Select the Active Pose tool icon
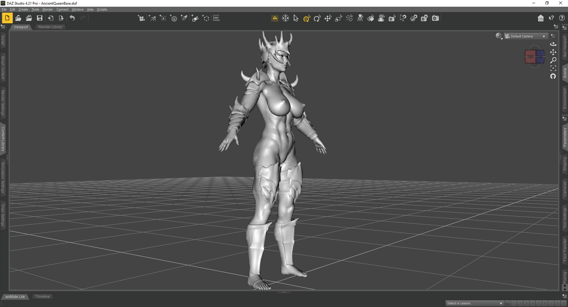This screenshot has height=307, width=568. [x=285, y=18]
